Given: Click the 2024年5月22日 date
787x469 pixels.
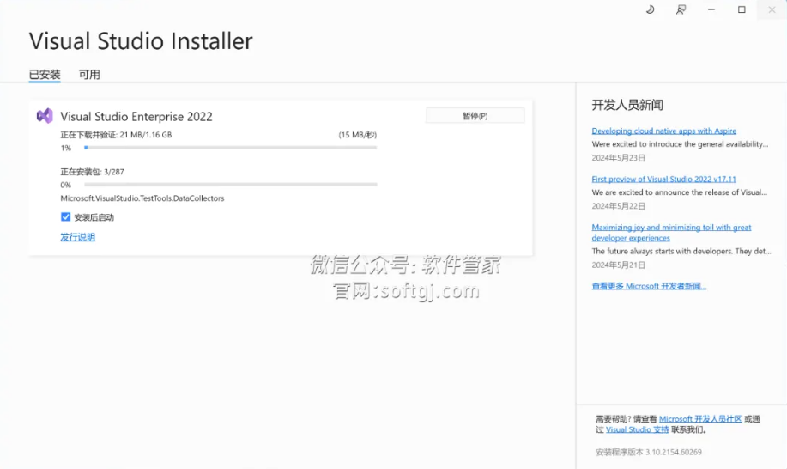Looking at the screenshot, I should pyautogui.click(x=618, y=206).
